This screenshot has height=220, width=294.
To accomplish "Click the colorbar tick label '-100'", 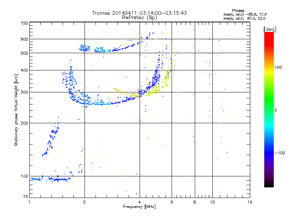I will pyautogui.click(x=280, y=153).
